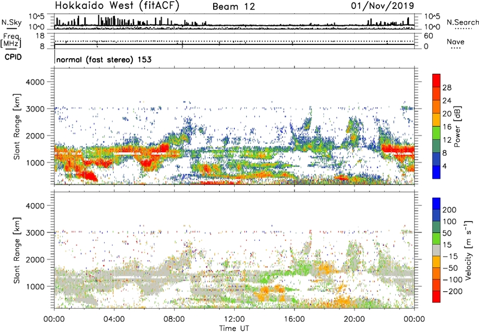Click the '20:00' time axis label
The width and height of the screenshot is (479, 332).
tap(354, 319)
